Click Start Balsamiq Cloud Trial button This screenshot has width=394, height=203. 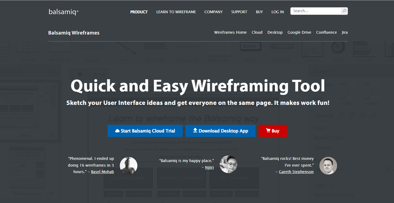pos(145,131)
